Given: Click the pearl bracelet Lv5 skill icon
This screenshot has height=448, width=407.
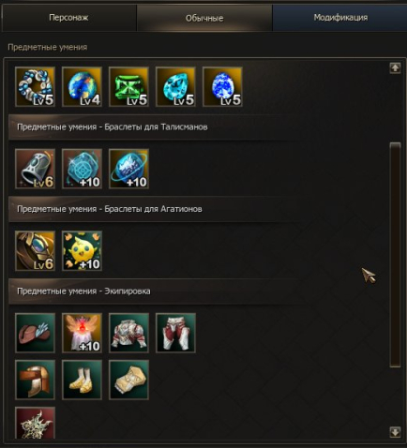Looking at the screenshot, I should click(35, 87).
